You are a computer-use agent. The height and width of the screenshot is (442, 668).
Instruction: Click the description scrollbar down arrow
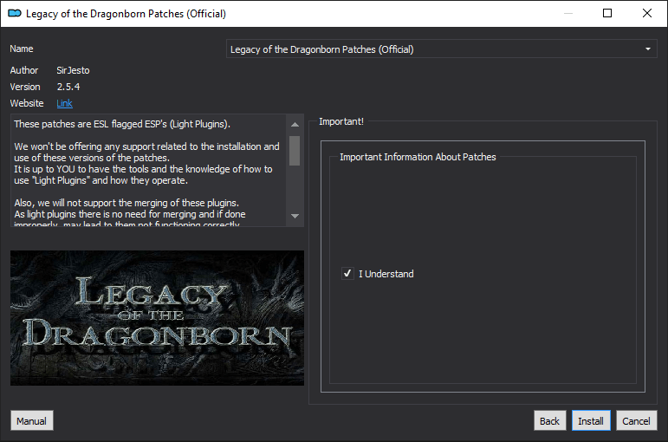(295, 216)
